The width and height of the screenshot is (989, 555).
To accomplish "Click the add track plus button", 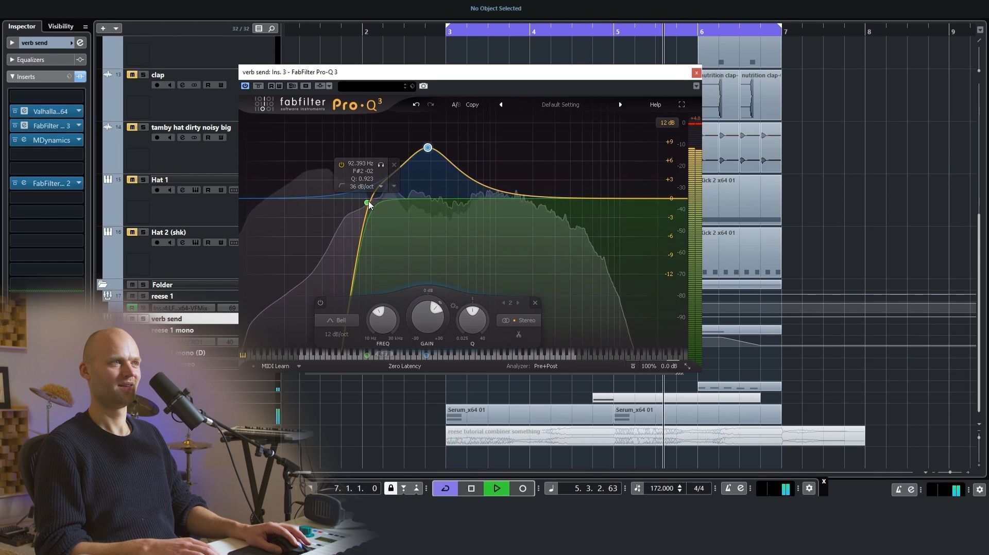I will [x=103, y=28].
